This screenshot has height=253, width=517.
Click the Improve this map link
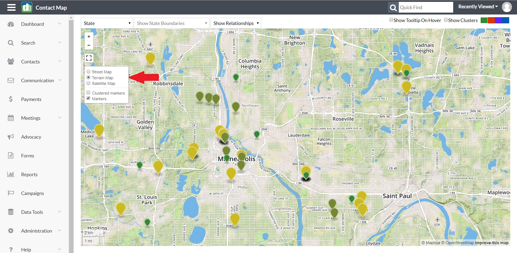click(x=492, y=243)
